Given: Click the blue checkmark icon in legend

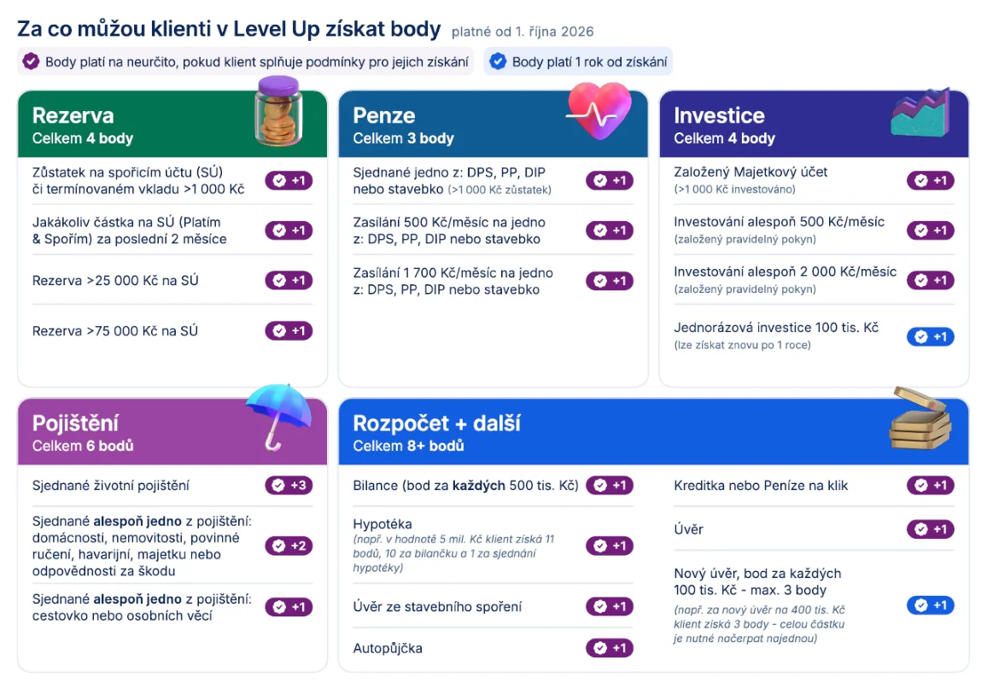Looking at the screenshot, I should click(498, 61).
